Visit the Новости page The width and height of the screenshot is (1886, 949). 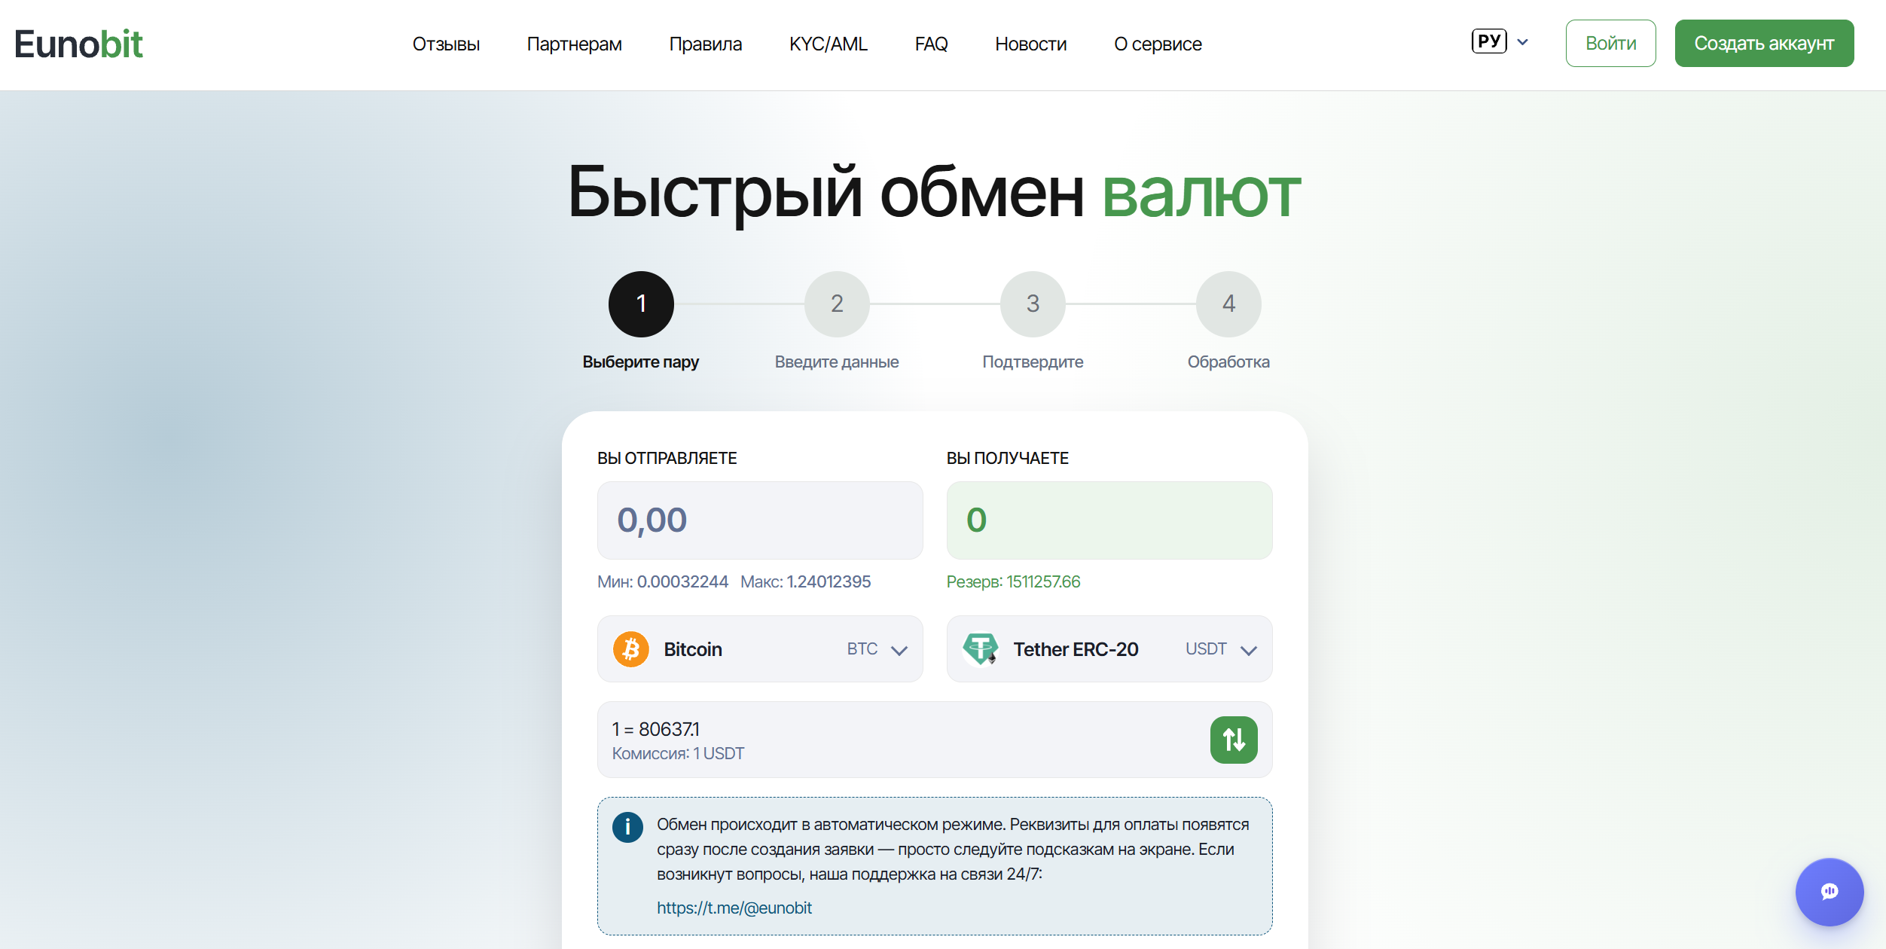[x=1030, y=44]
